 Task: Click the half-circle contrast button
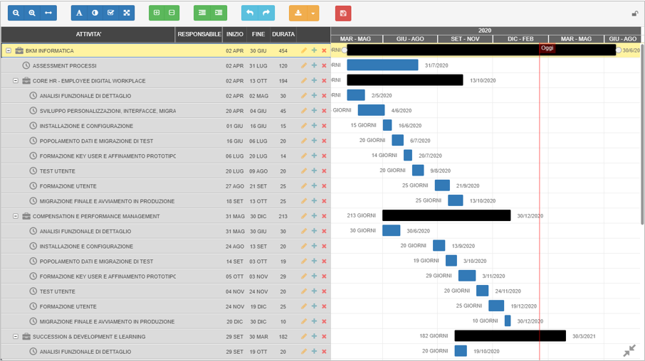pyautogui.click(x=95, y=13)
